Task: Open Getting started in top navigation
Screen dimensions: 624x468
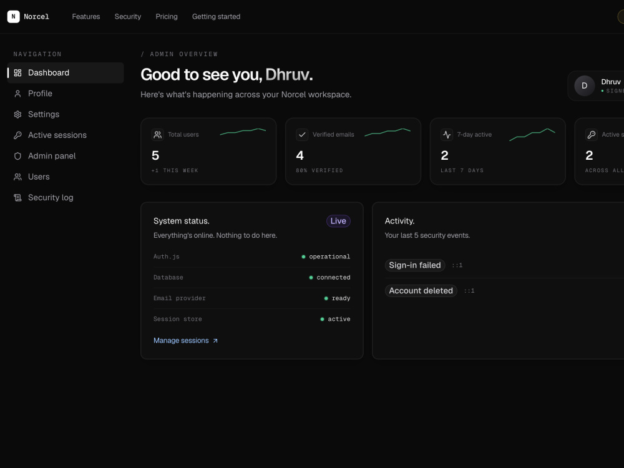Action: coord(216,16)
